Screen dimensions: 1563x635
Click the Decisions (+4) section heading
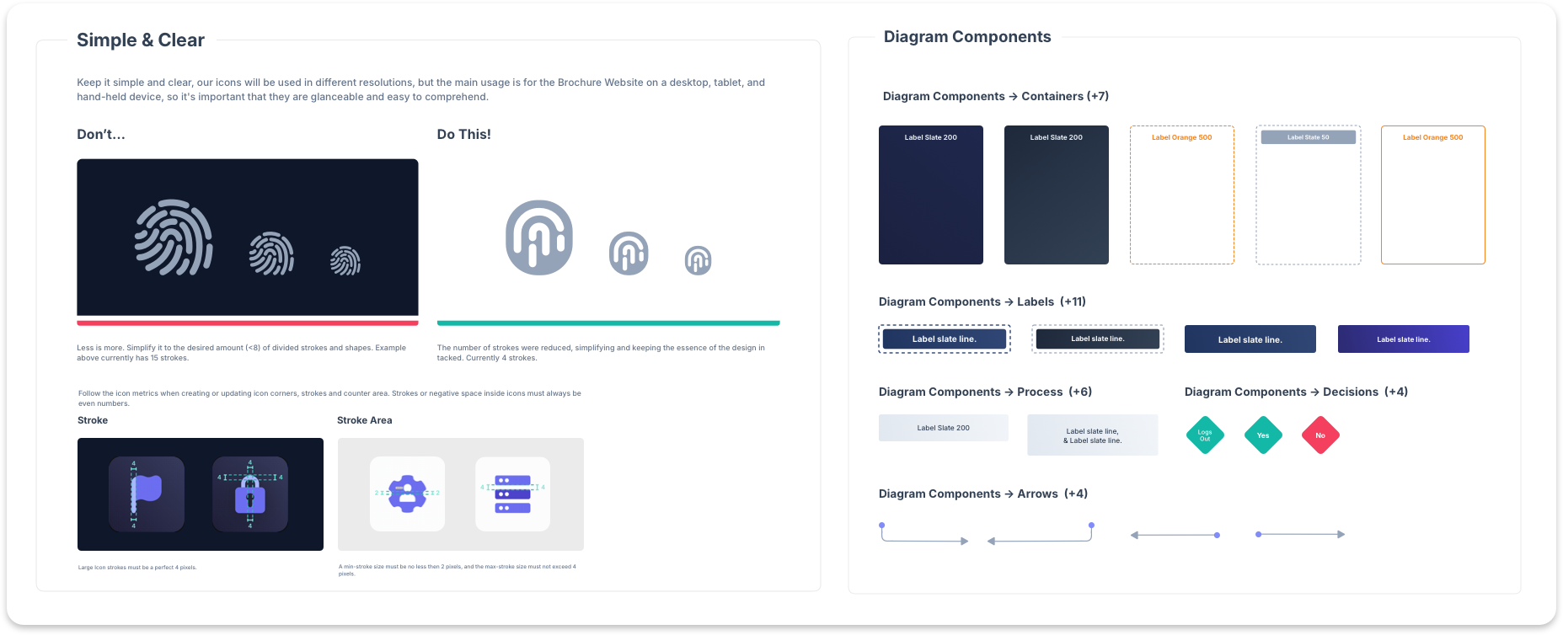[x=1297, y=392]
